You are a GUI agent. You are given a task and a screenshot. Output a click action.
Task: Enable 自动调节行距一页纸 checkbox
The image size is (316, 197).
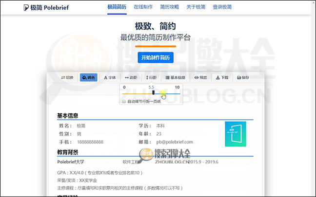click(x=124, y=101)
